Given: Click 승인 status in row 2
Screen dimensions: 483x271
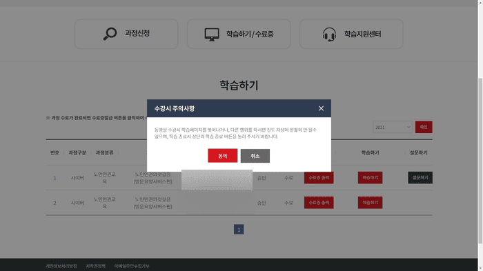Looking at the screenshot, I should 262,203.
